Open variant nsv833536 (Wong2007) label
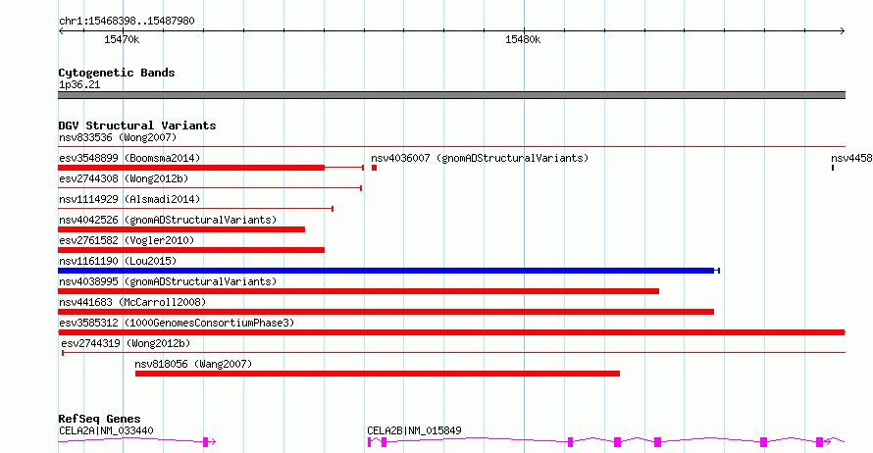The height and width of the screenshot is (453, 873). click(118, 137)
